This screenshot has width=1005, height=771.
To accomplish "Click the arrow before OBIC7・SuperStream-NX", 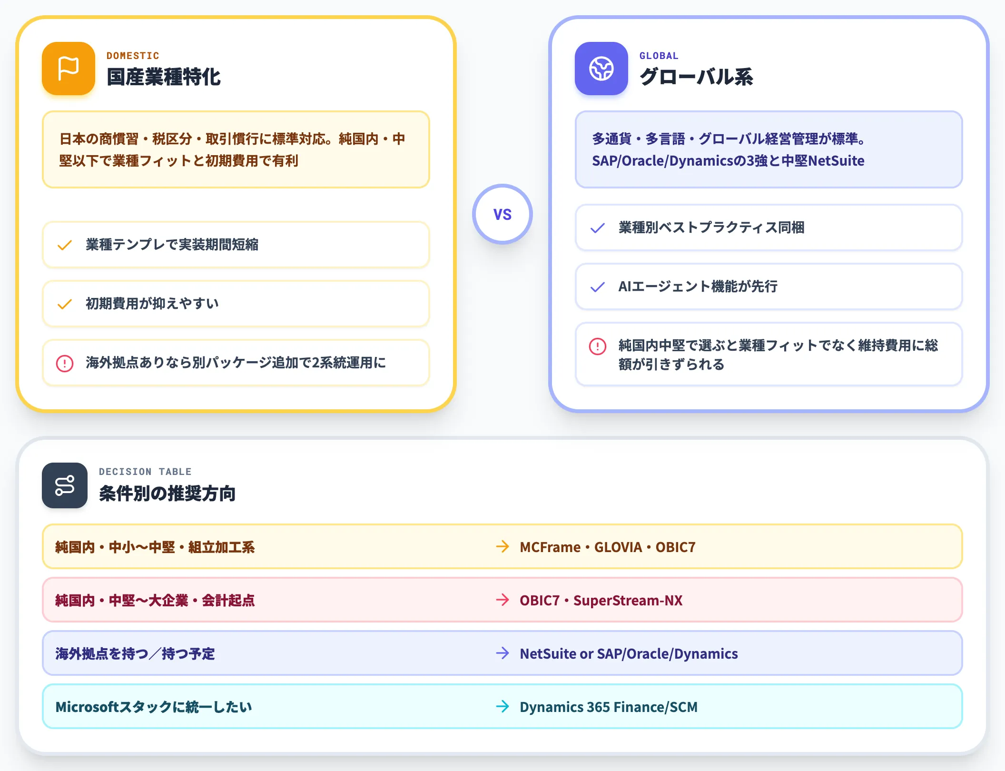I will (x=502, y=600).
